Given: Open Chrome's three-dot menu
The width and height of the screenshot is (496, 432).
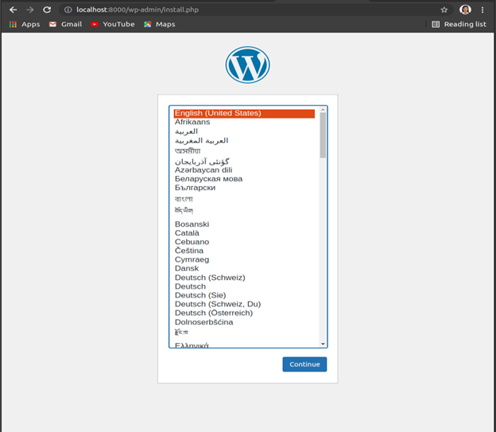Looking at the screenshot, I should click(482, 10).
